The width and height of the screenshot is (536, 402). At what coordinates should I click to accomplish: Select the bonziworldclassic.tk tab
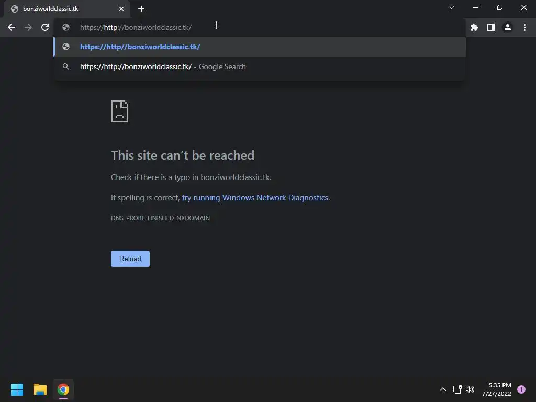click(66, 9)
